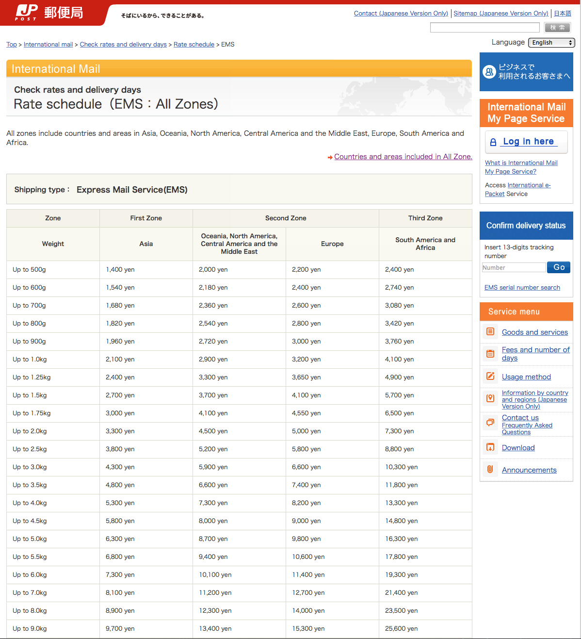The image size is (581, 639).
Task: Open Countries and areas included in All Zone link
Action: [403, 157]
